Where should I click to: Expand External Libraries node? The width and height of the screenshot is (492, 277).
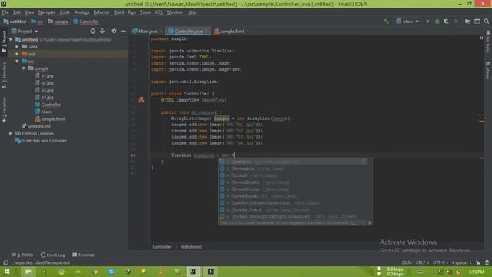pos(11,133)
